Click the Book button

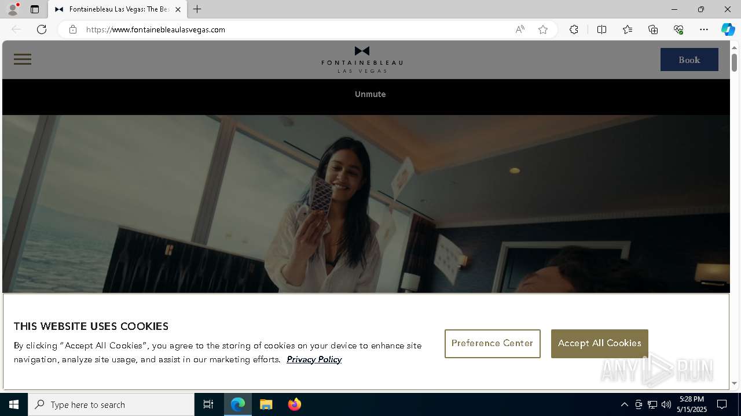pyautogui.click(x=689, y=60)
